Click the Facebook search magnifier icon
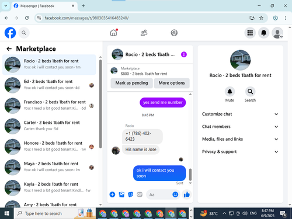This screenshot has width=292, height=219. 24,33
